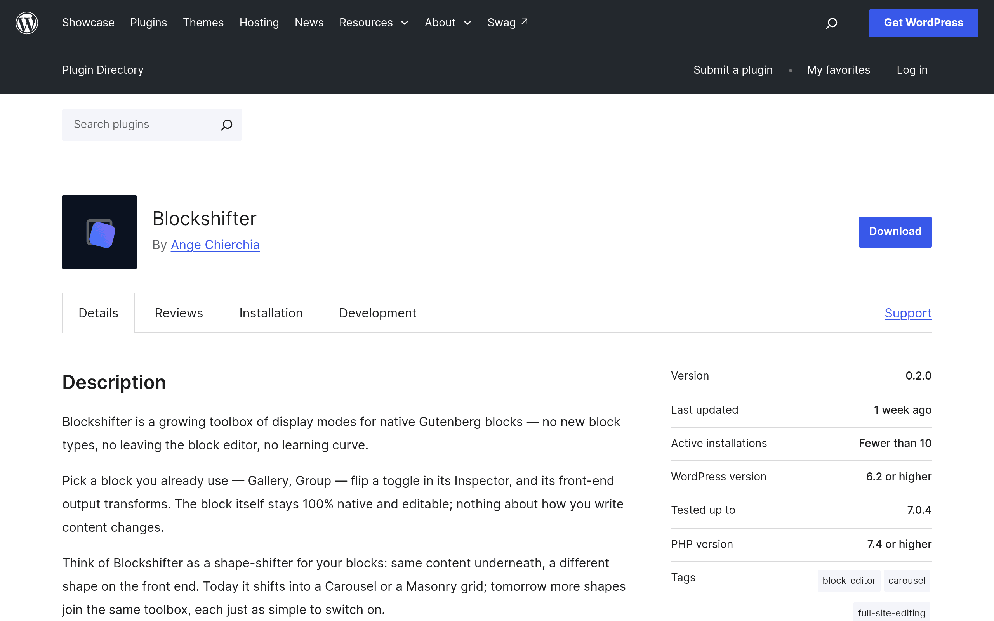The image size is (994, 621).
Task: Open My favorites link
Action: 838,70
